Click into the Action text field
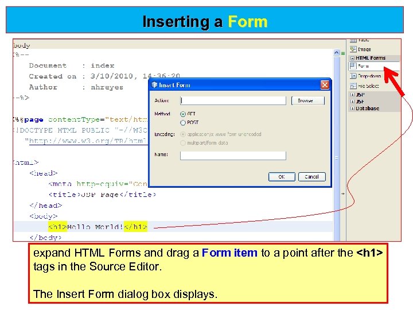This screenshot has width=413, height=310. (x=233, y=100)
